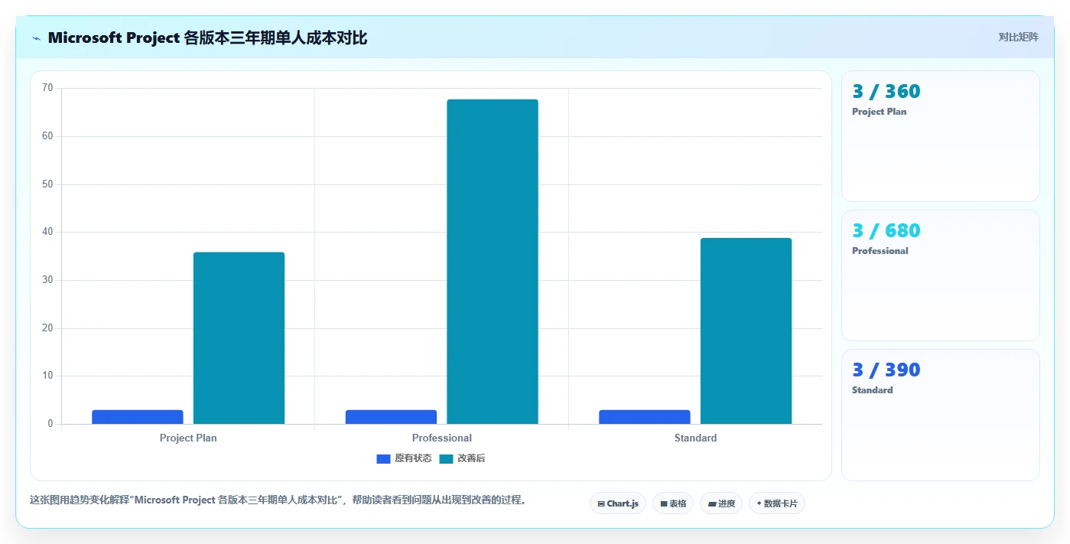Select the 数据卡片 tag chip
This screenshot has height=544, width=1070.
(777, 503)
